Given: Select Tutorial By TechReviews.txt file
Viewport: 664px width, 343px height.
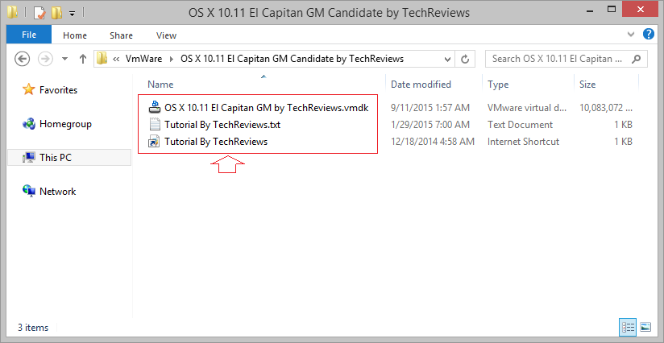Looking at the screenshot, I should [x=222, y=125].
